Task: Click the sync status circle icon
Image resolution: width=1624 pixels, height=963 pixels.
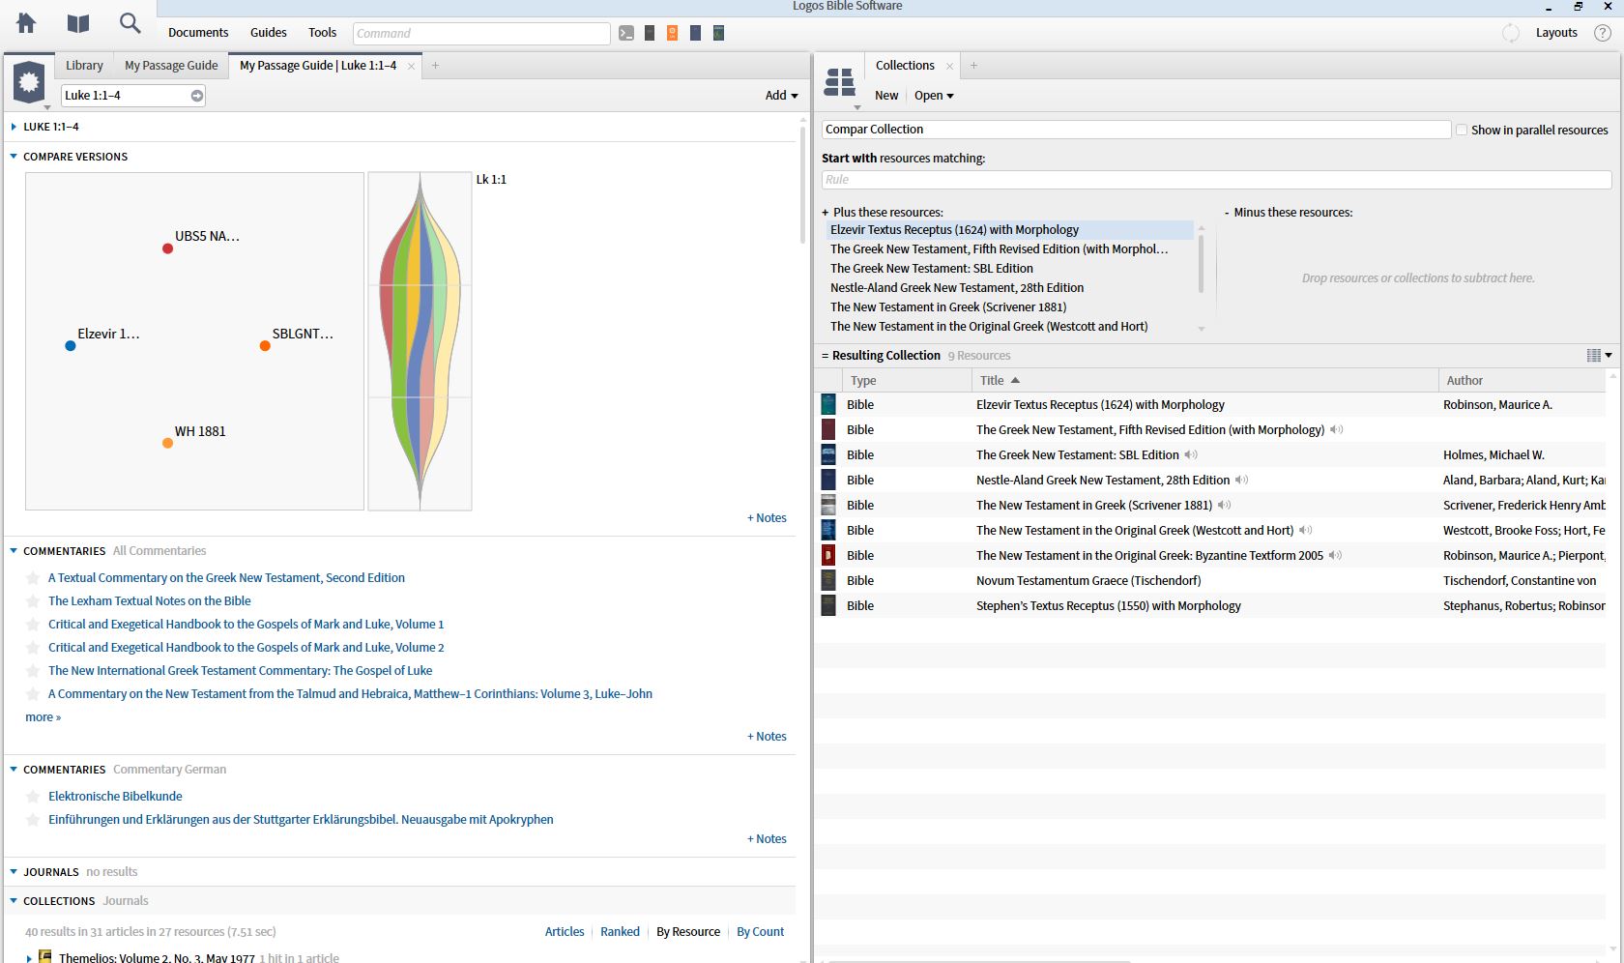Action: tap(1510, 33)
